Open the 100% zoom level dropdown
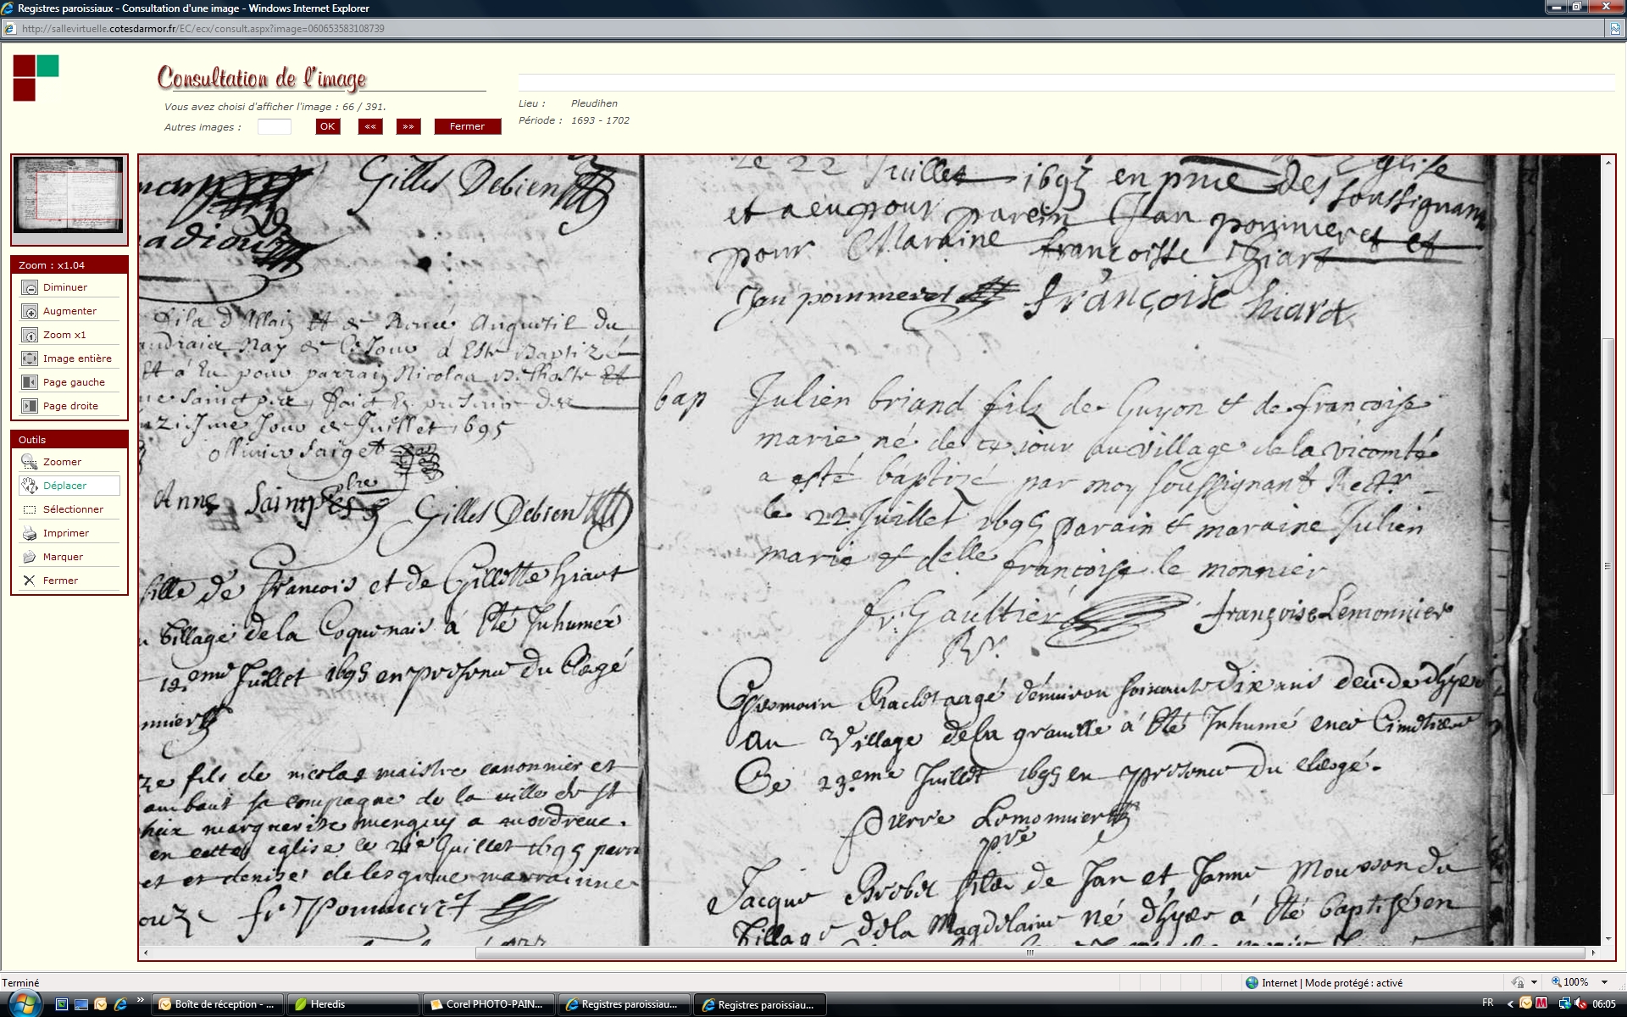This screenshot has height=1017, width=1627. click(x=1604, y=982)
